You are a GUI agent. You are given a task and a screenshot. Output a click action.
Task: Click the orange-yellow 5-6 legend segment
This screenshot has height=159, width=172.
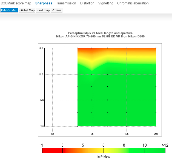click(x=93, y=150)
